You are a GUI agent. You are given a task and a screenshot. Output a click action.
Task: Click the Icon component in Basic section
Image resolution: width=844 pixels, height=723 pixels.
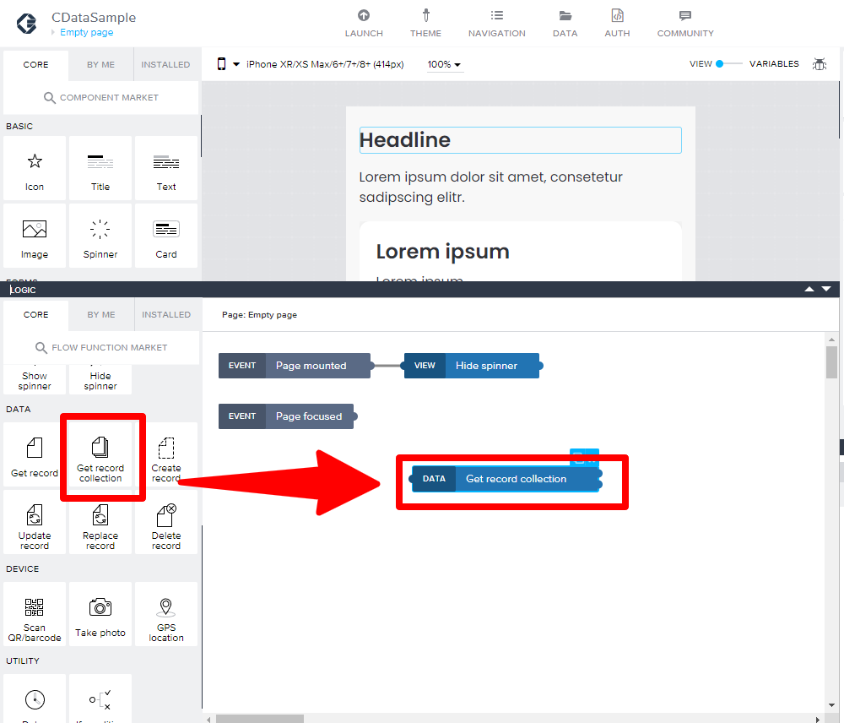(35, 168)
